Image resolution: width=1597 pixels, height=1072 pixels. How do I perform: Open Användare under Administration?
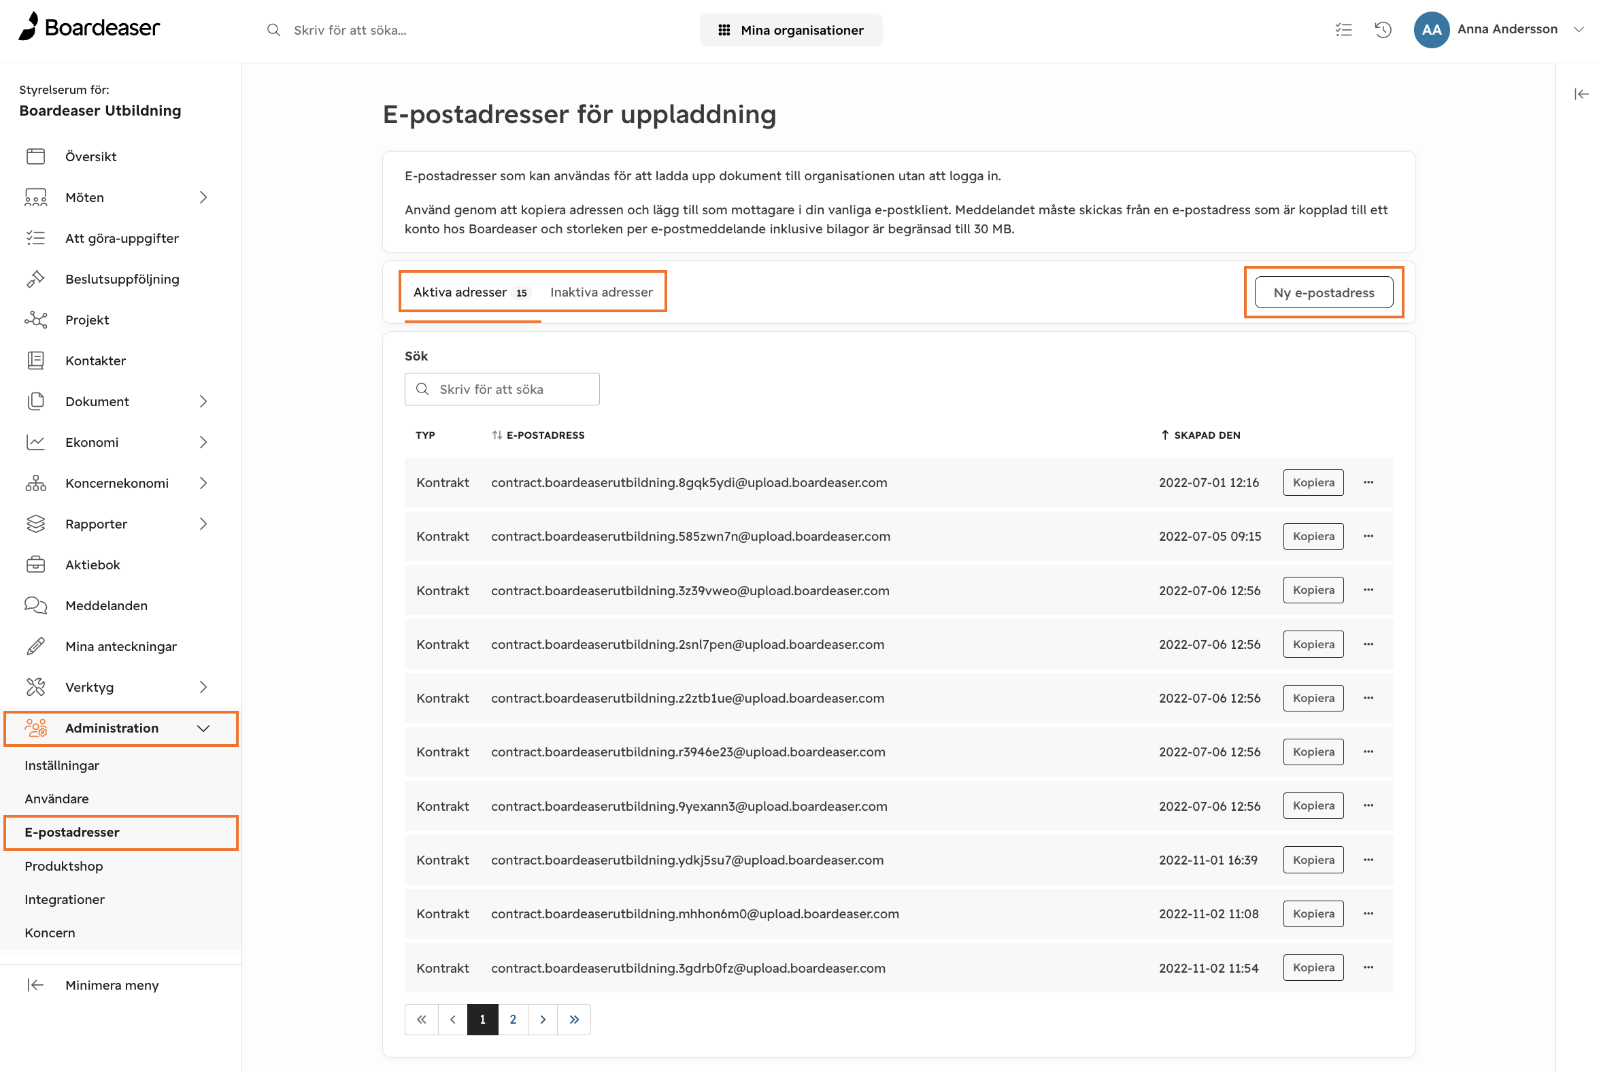click(x=56, y=799)
